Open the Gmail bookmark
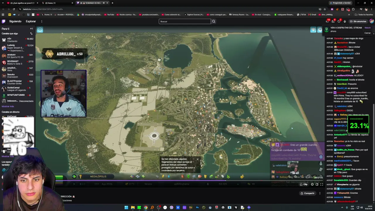This screenshot has height=211, width=375. click(x=312, y=15)
